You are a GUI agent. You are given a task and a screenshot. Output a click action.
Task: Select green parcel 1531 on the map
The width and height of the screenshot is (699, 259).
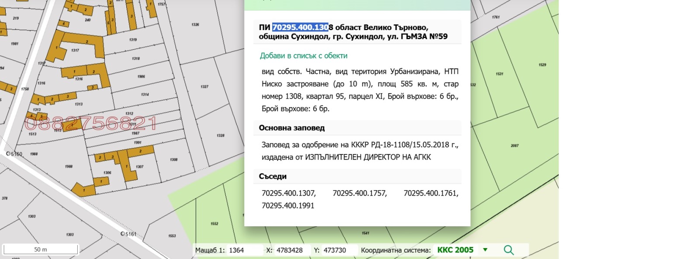(499, 74)
